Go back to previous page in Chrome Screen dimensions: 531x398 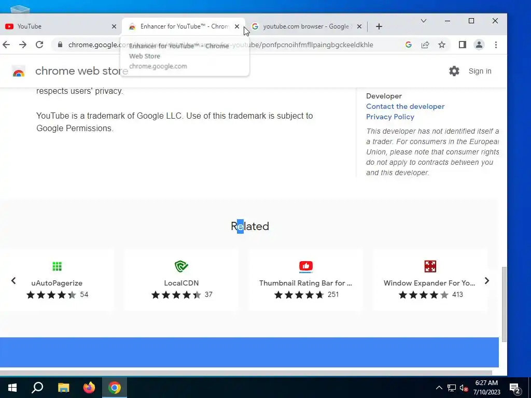coord(6,45)
